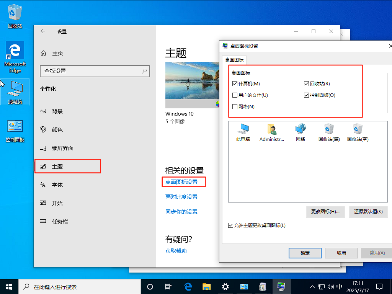The width and height of the screenshot is (392, 294).
Task: Enable the 用户的文件(U) checkbox
Action: 235,95
